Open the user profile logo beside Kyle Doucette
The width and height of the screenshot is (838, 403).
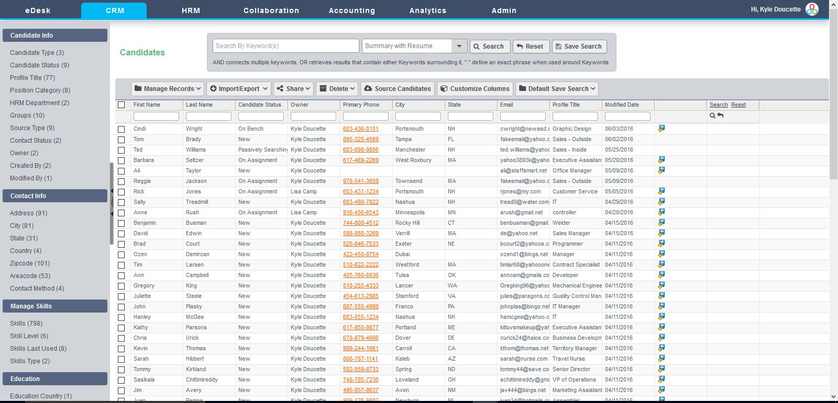(x=812, y=9)
